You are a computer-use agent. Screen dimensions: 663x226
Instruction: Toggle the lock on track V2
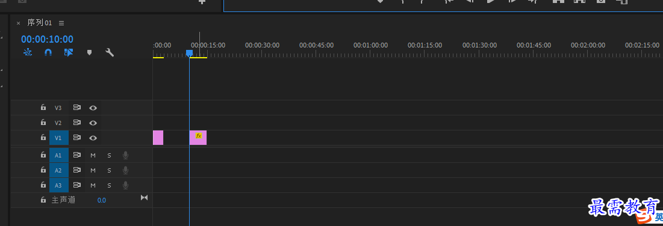(x=43, y=123)
